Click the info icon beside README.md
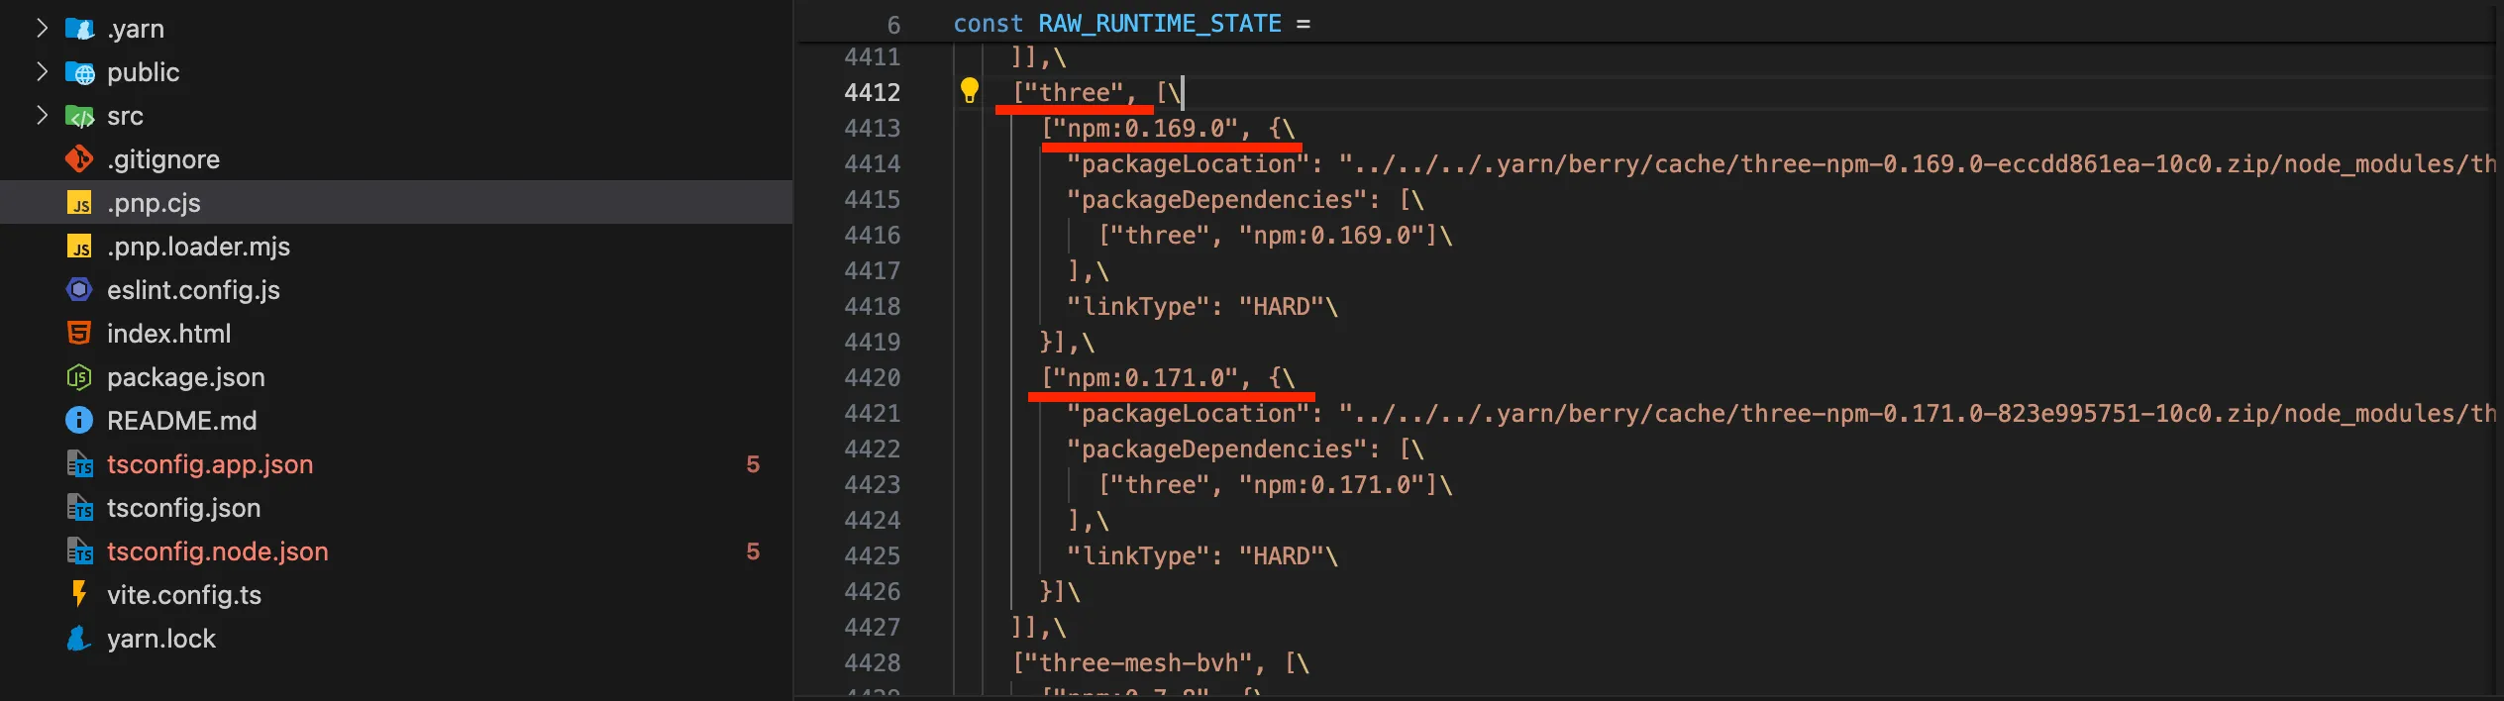Viewport: 2504px width, 701px height. pyautogui.click(x=79, y=420)
